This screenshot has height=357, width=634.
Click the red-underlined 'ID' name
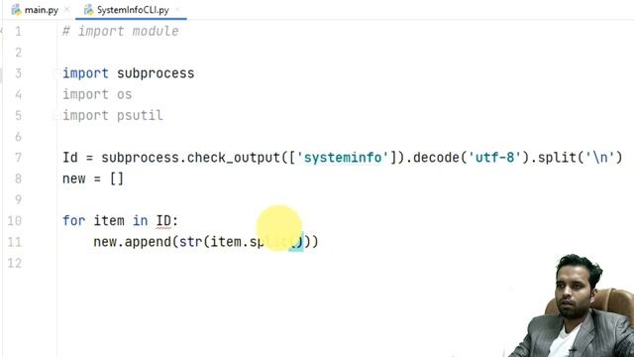163,220
